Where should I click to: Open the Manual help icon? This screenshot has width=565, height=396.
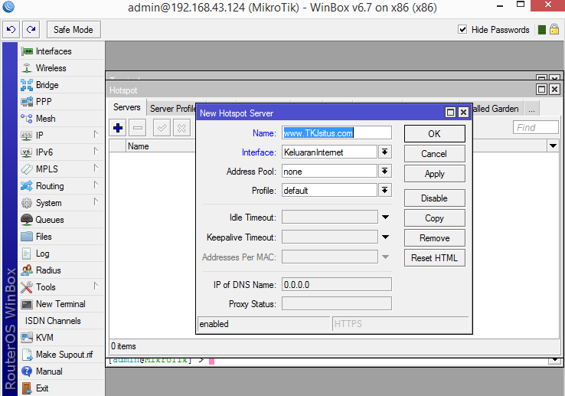[27, 371]
